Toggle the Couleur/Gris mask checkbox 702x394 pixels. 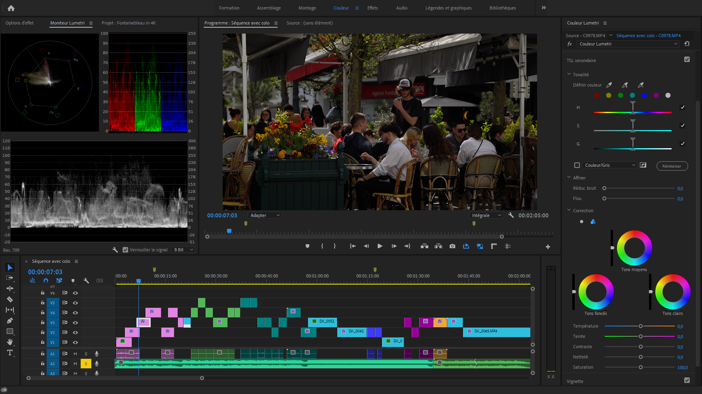tap(577, 165)
